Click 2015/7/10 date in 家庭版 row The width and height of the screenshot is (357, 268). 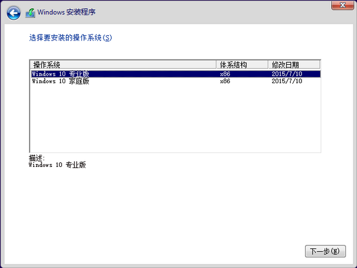tap(287, 81)
